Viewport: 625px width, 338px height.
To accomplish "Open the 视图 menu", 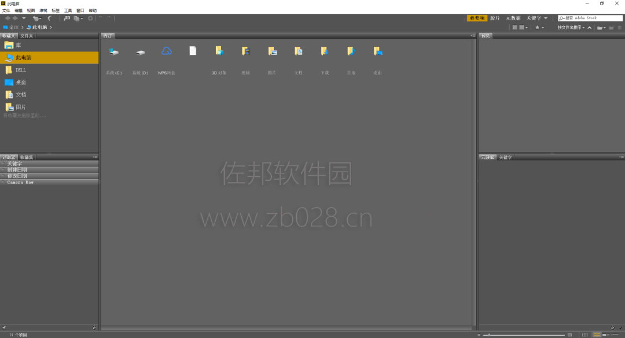I will click(x=31, y=11).
